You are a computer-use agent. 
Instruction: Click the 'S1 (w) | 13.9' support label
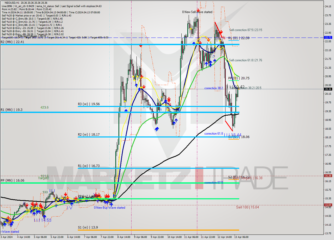click(88, 227)
